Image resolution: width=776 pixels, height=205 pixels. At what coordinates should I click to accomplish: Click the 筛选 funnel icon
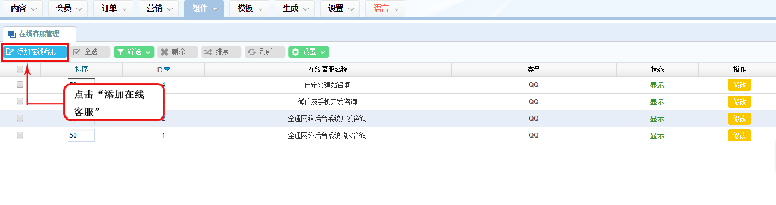pos(121,52)
